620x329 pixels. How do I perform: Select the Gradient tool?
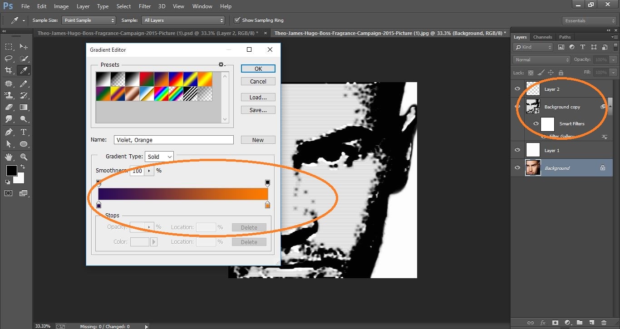tap(24, 107)
